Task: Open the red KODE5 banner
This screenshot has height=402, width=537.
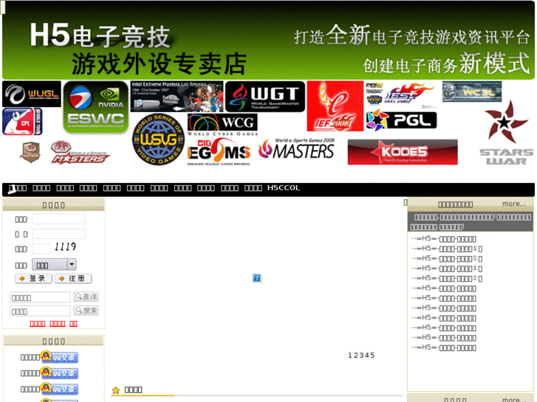Action: click(403, 152)
